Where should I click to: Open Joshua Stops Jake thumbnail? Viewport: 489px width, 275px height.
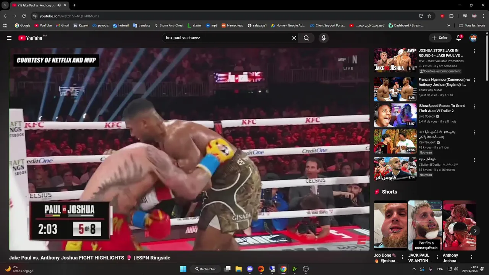pyautogui.click(x=395, y=60)
